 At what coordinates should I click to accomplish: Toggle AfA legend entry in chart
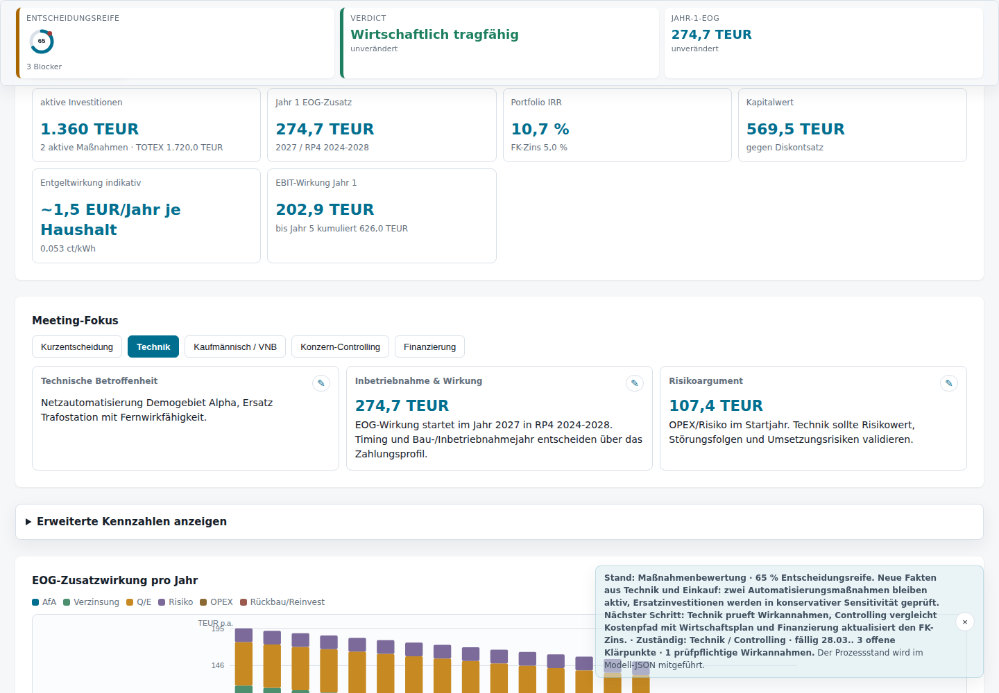click(44, 602)
